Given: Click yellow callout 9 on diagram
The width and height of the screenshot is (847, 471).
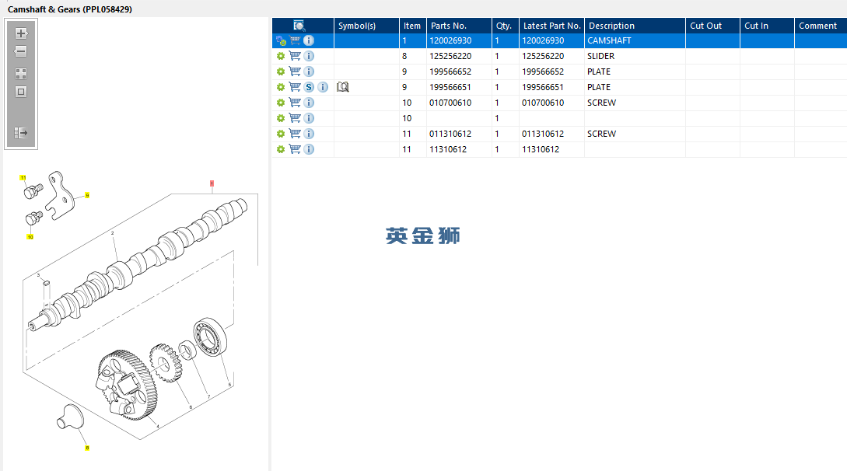Looking at the screenshot, I should (x=87, y=195).
